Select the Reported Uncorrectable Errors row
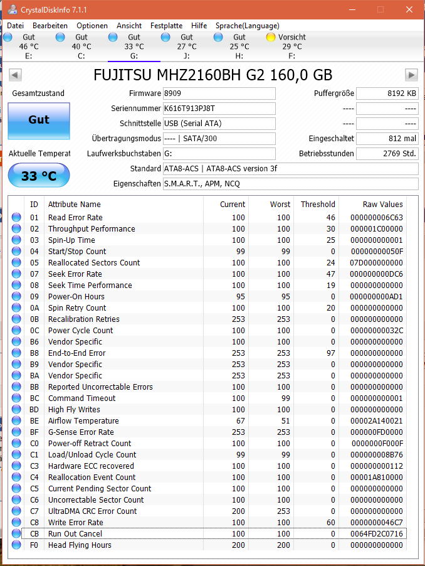 click(214, 387)
